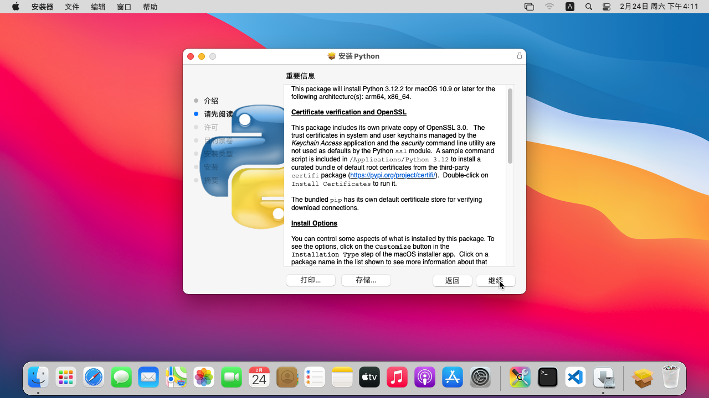Click the 打印... button
This screenshot has height=398, width=709.
pyautogui.click(x=311, y=280)
